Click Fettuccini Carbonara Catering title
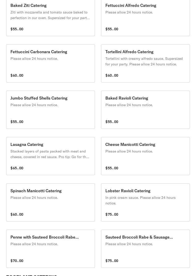This screenshot has height=276, width=196. point(39,52)
